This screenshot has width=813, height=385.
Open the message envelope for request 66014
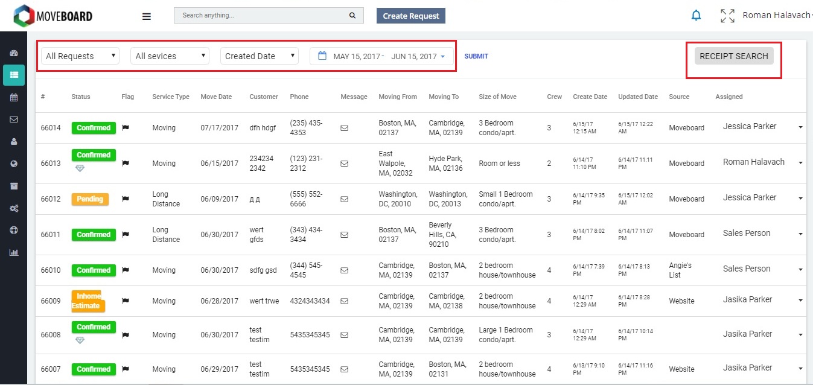click(344, 127)
